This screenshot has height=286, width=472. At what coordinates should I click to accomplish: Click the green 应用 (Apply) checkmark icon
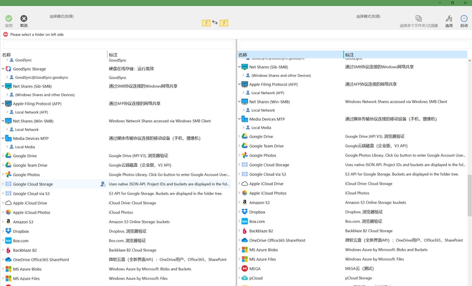point(8,18)
